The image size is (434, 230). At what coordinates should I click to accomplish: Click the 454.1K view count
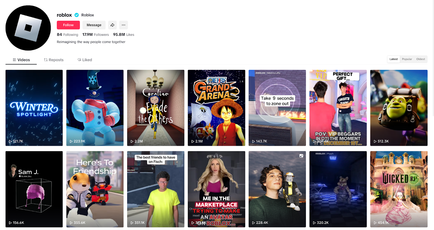pos(383,223)
